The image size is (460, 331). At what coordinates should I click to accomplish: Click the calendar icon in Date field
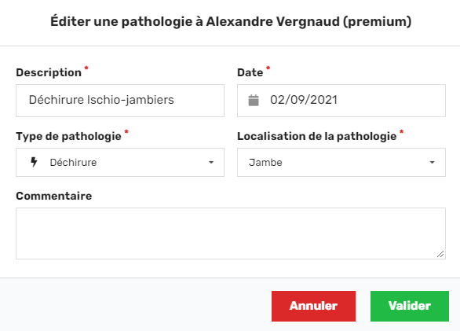point(254,100)
